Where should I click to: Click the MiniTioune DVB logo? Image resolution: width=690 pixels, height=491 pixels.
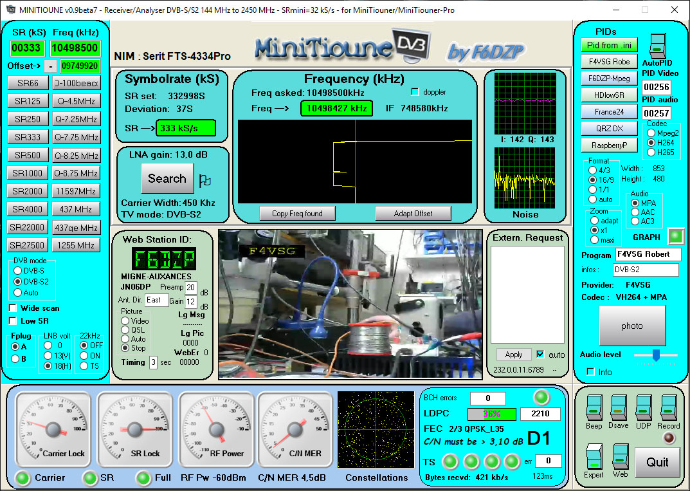point(342,46)
